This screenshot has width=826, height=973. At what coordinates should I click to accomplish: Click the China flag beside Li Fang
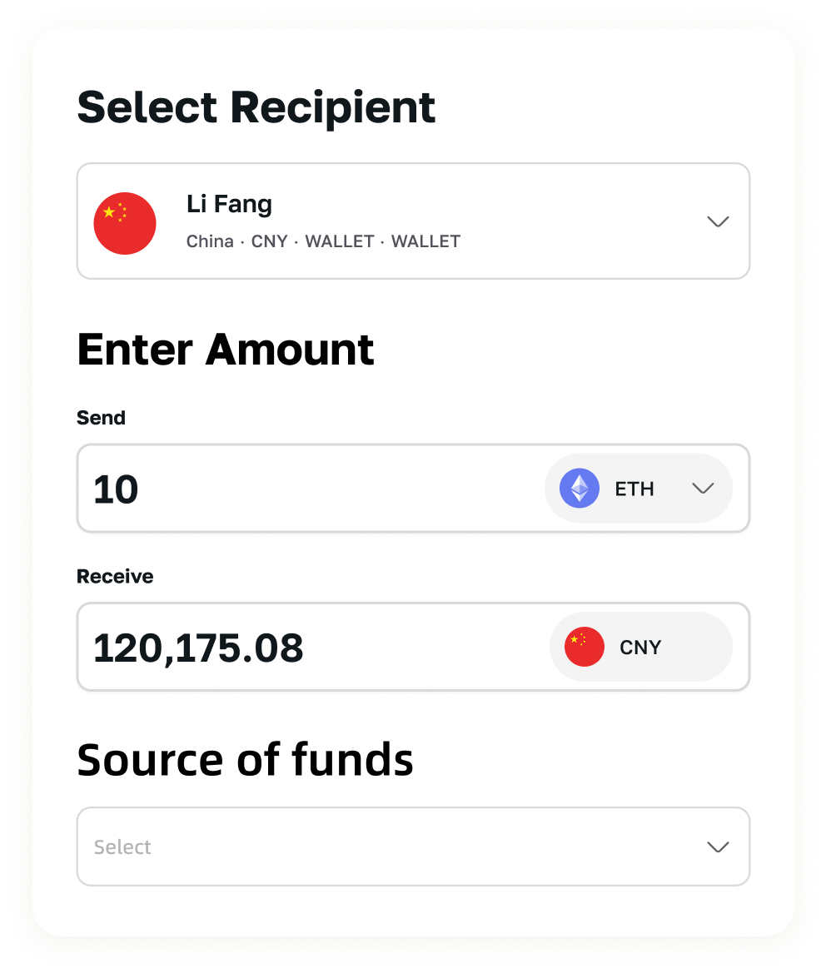pos(125,223)
